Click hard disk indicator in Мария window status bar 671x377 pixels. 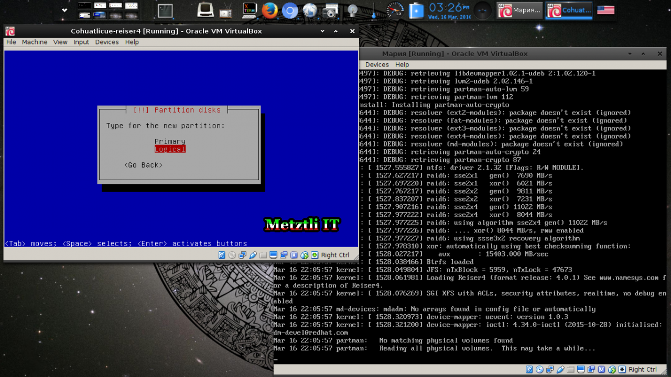[x=529, y=370]
